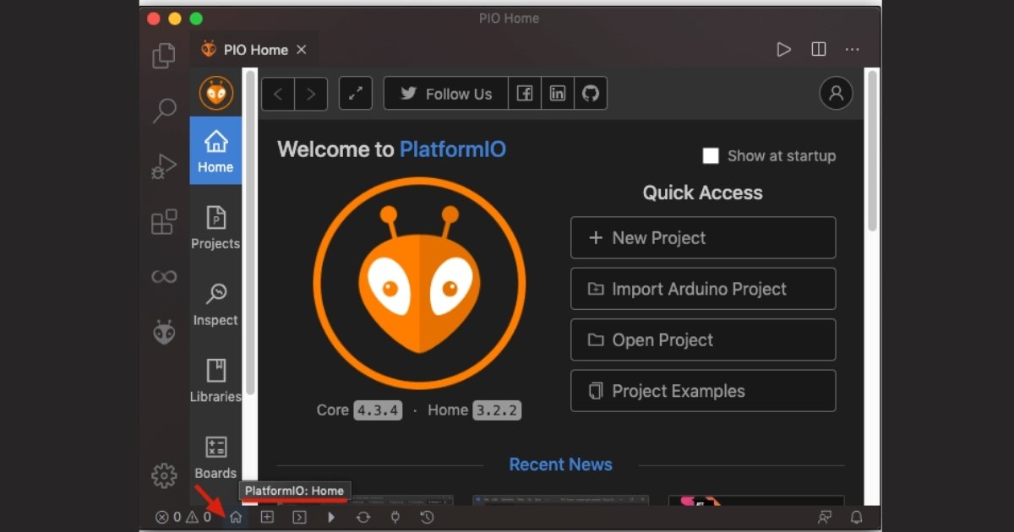1014x532 pixels.
Task: Click the PlatformIO link in welcome heading
Action: (453, 150)
